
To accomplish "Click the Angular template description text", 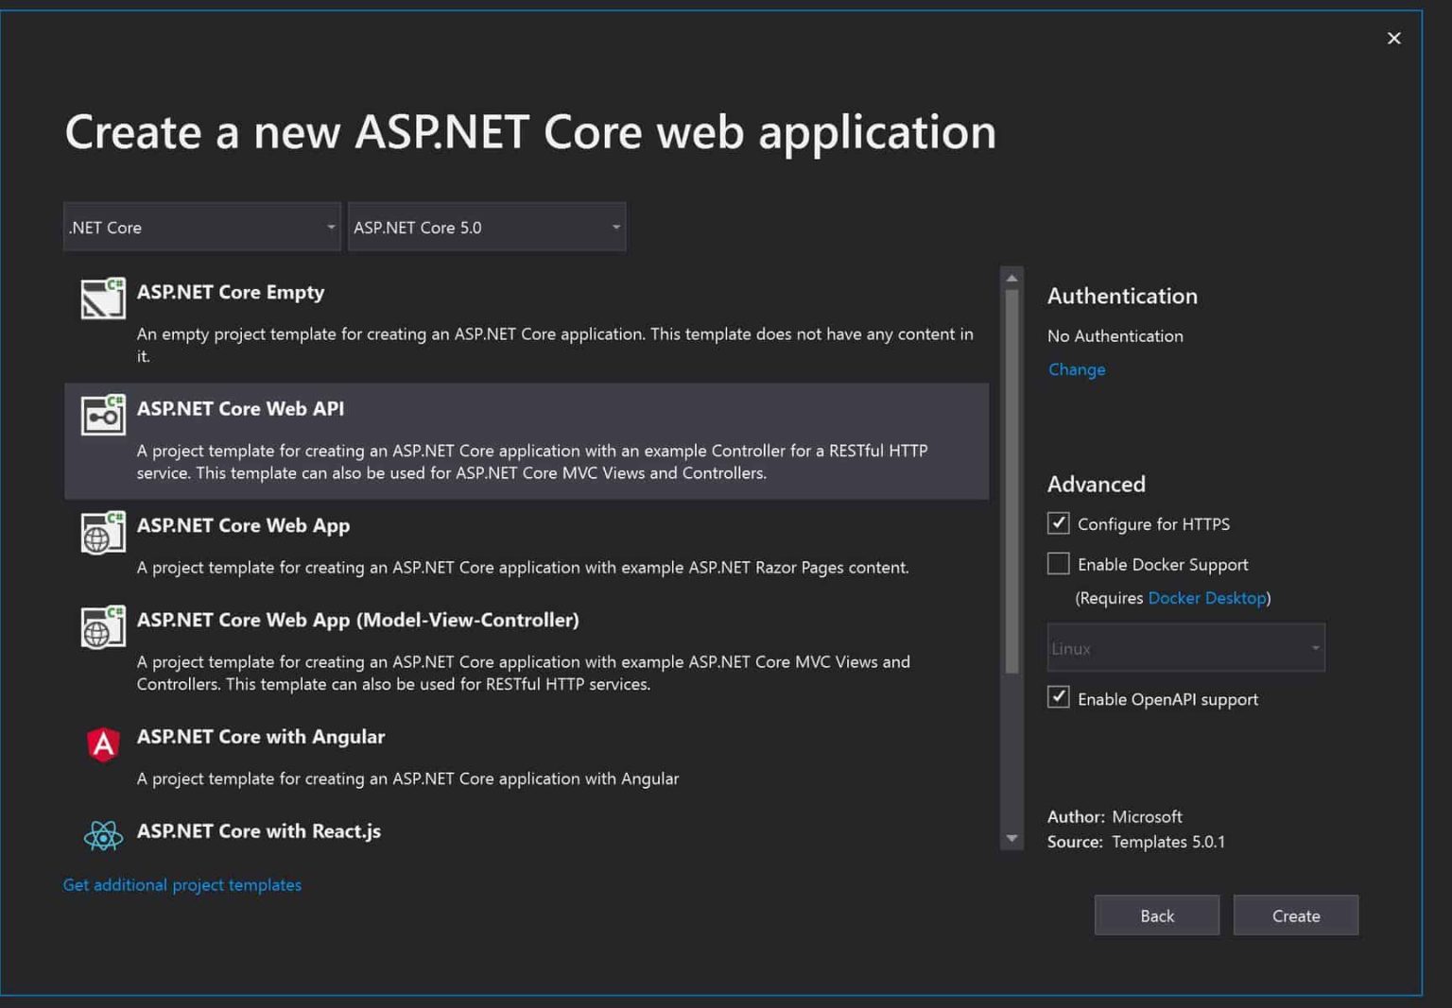I will pyautogui.click(x=407, y=778).
